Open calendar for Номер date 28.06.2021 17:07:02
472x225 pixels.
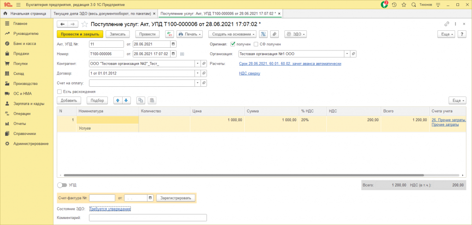pos(173,54)
